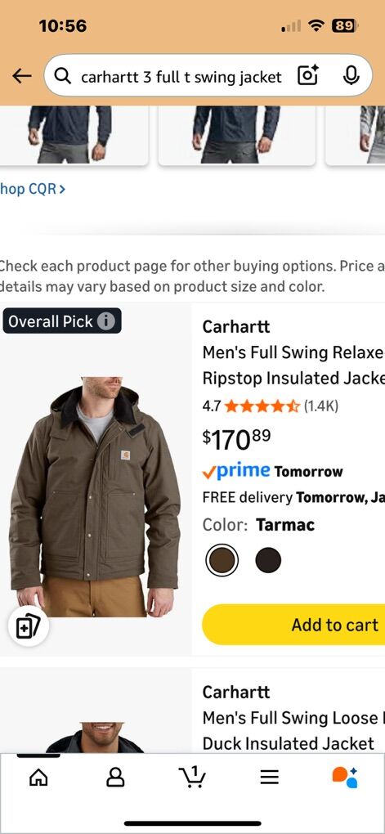Open Men's Full Swing Relaxed jacket title
The image size is (385, 834).
pyautogui.click(x=293, y=365)
